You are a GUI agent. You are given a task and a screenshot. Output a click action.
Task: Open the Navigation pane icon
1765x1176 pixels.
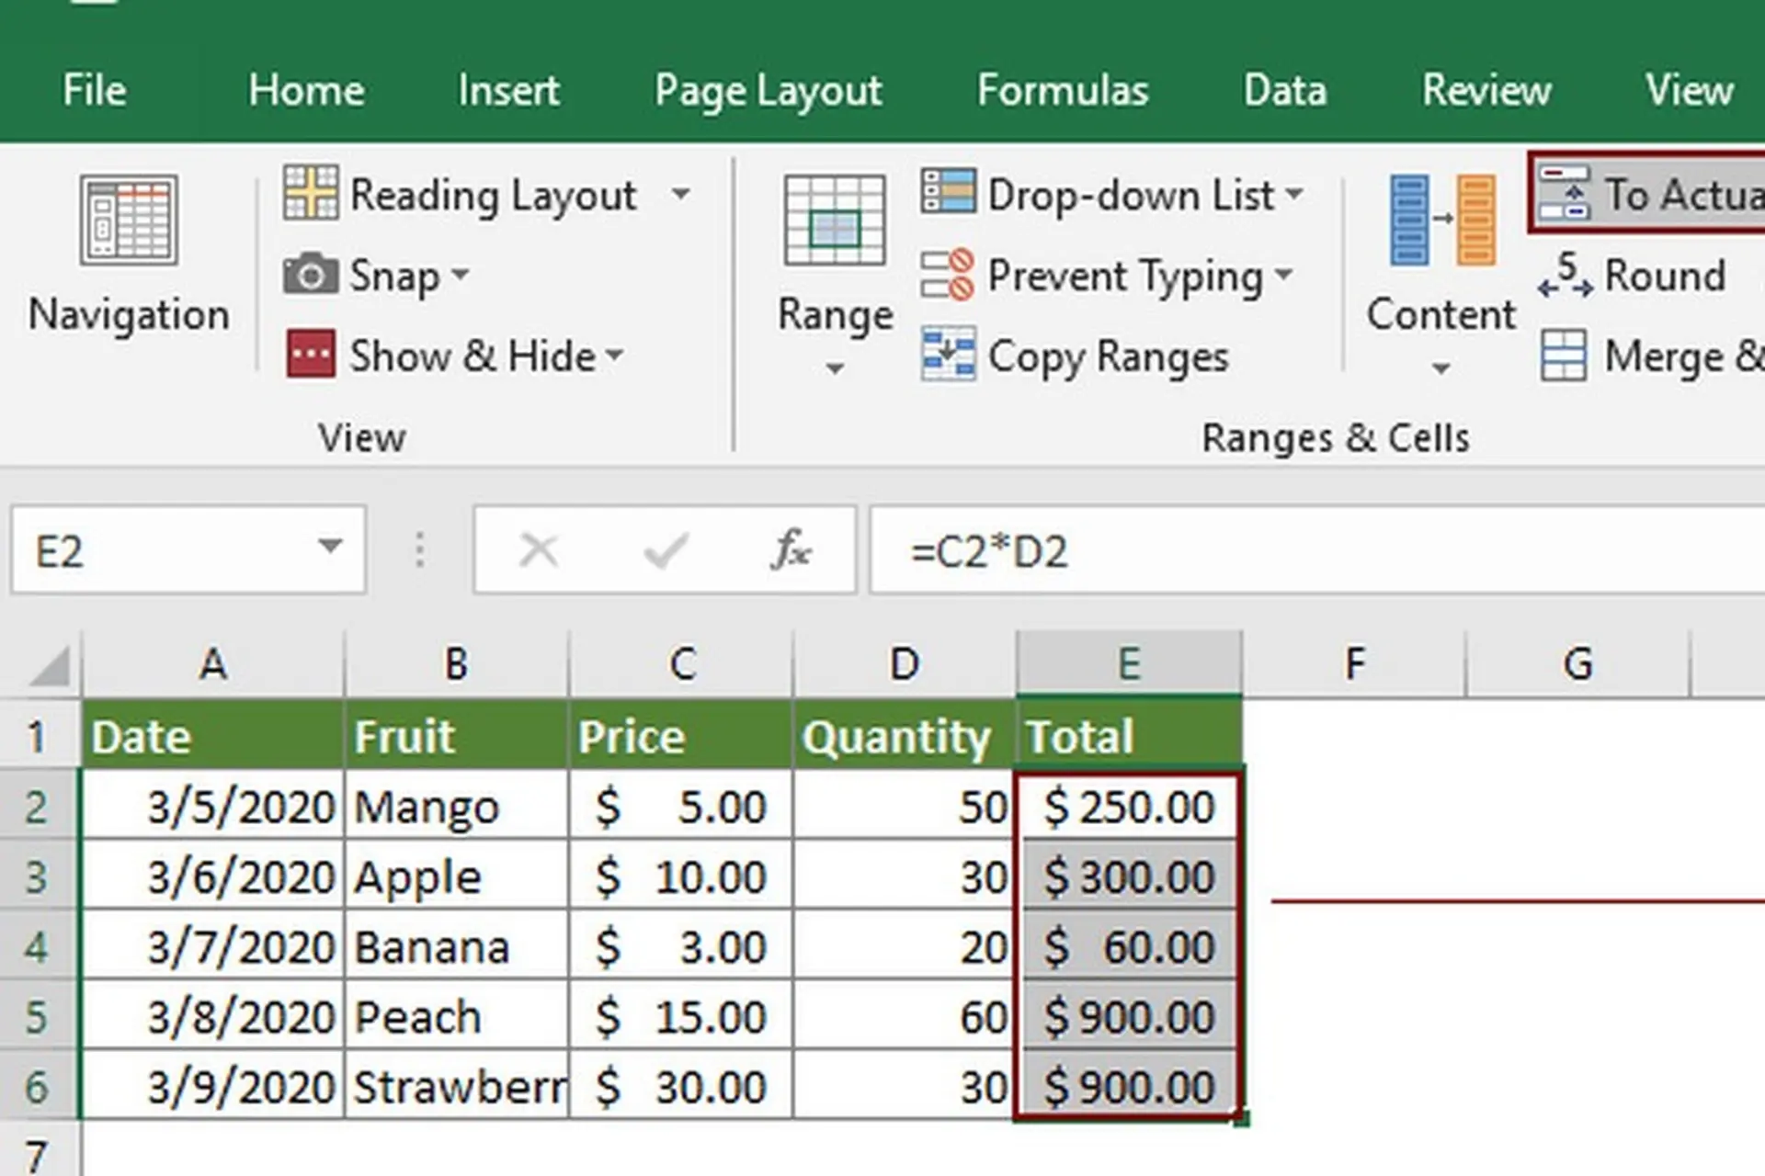coord(129,219)
